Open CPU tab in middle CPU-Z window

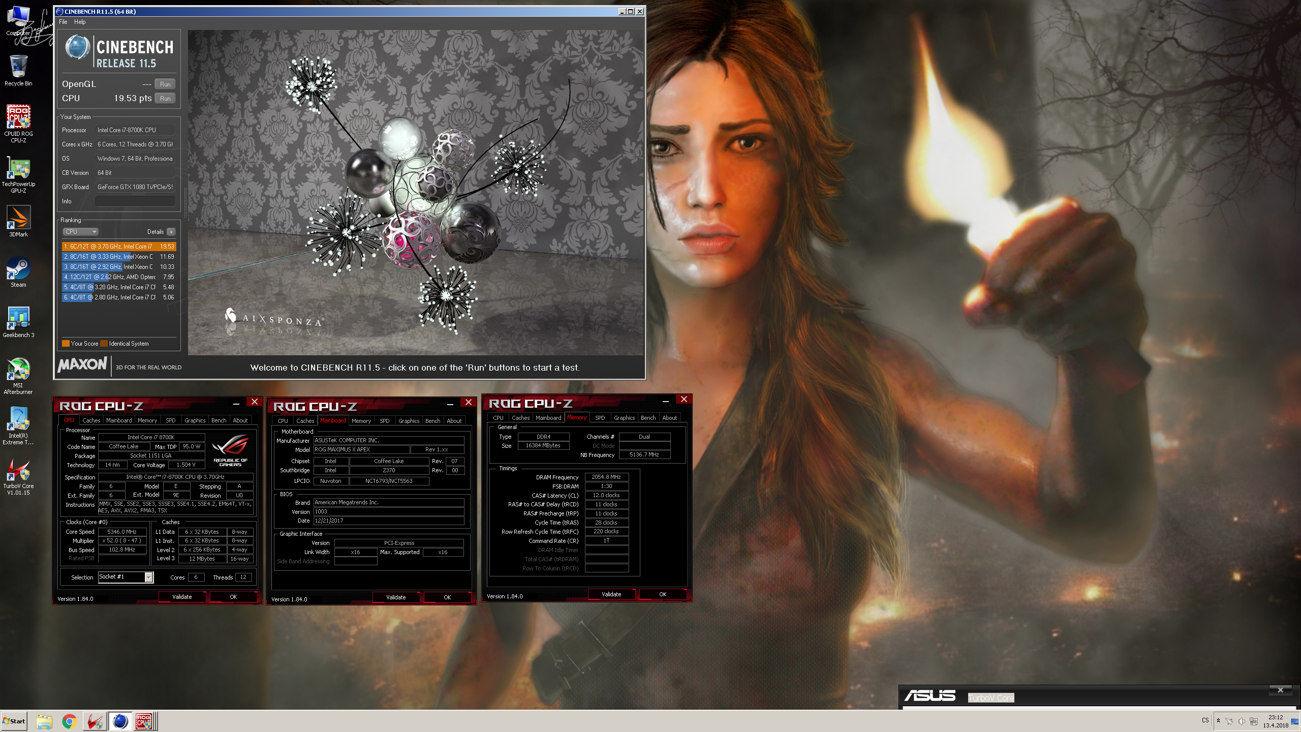point(283,421)
